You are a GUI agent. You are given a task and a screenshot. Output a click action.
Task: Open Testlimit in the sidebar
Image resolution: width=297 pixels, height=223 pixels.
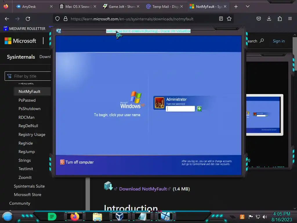click(26, 169)
